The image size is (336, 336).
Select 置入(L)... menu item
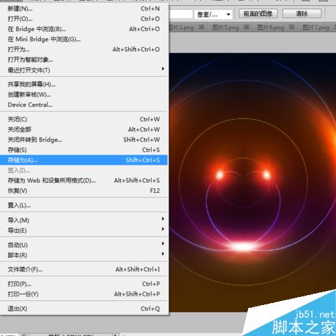84,205
